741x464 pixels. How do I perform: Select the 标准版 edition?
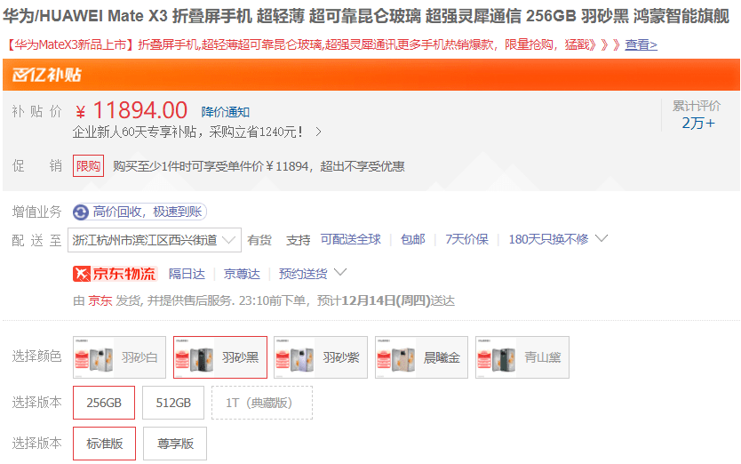tap(105, 444)
